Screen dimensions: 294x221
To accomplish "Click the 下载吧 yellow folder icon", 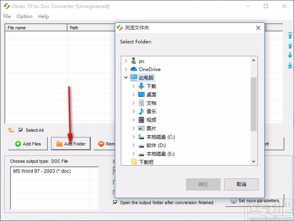I will point(134,162).
